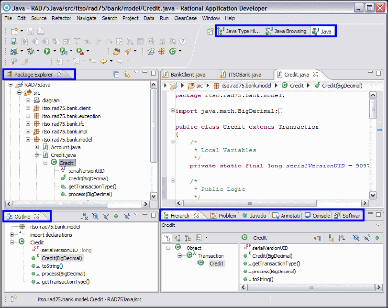This screenshot has height=308, width=388.
Task: Click the yellow Back navigation arrow
Action: click(x=103, y=61)
